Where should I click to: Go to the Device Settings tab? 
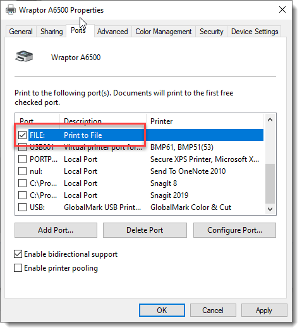(x=255, y=32)
